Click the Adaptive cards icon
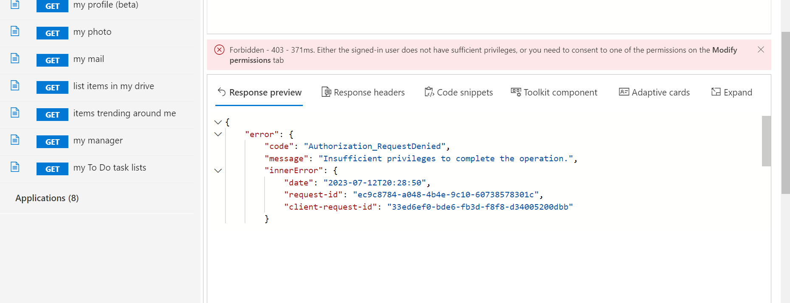This screenshot has height=303, width=790. click(624, 92)
